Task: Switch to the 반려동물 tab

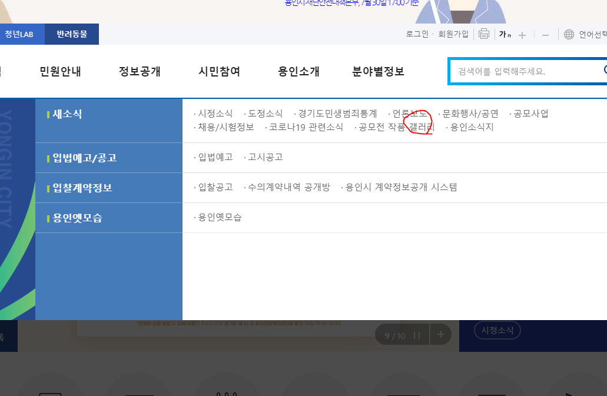Action: 72,34
